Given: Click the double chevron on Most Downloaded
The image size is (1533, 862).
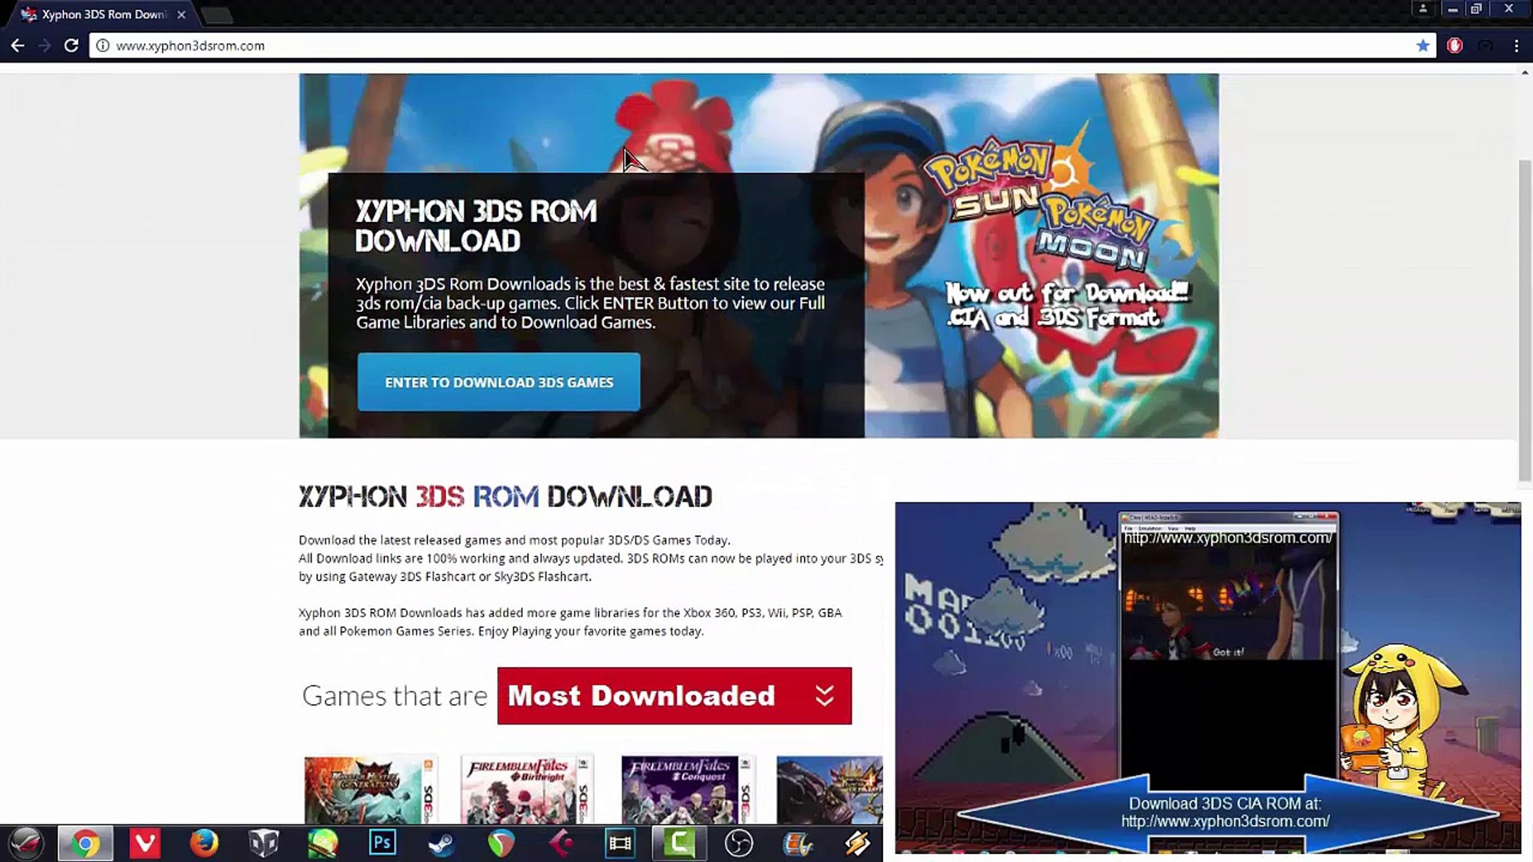Looking at the screenshot, I should tap(825, 696).
